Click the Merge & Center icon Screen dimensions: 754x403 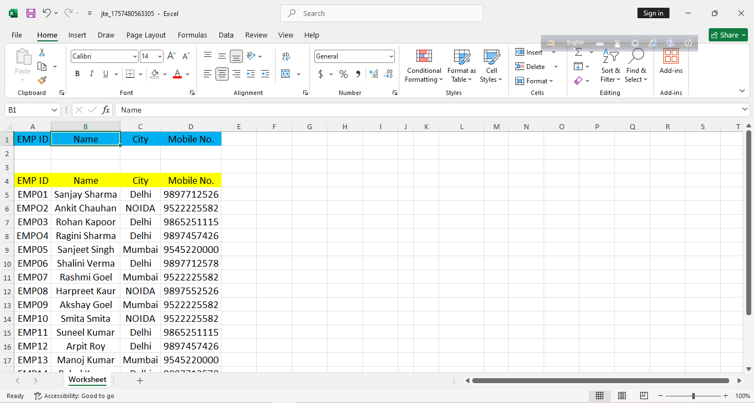pos(286,74)
